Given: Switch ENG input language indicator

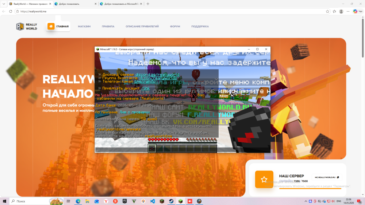Looking at the screenshot, I should 339,201.
